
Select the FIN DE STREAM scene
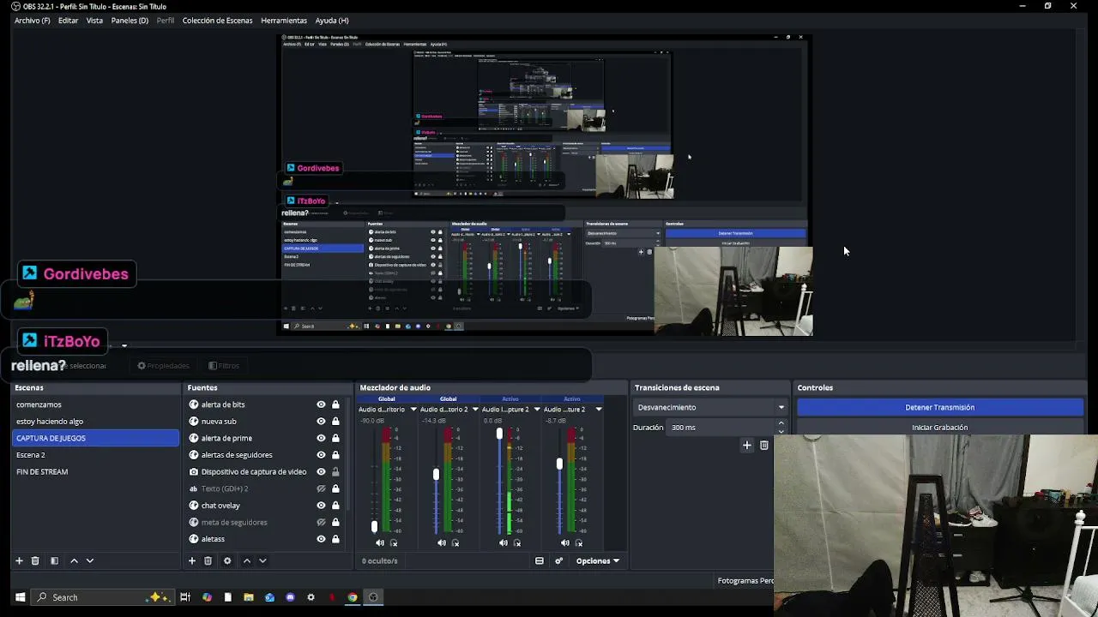[96, 471]
